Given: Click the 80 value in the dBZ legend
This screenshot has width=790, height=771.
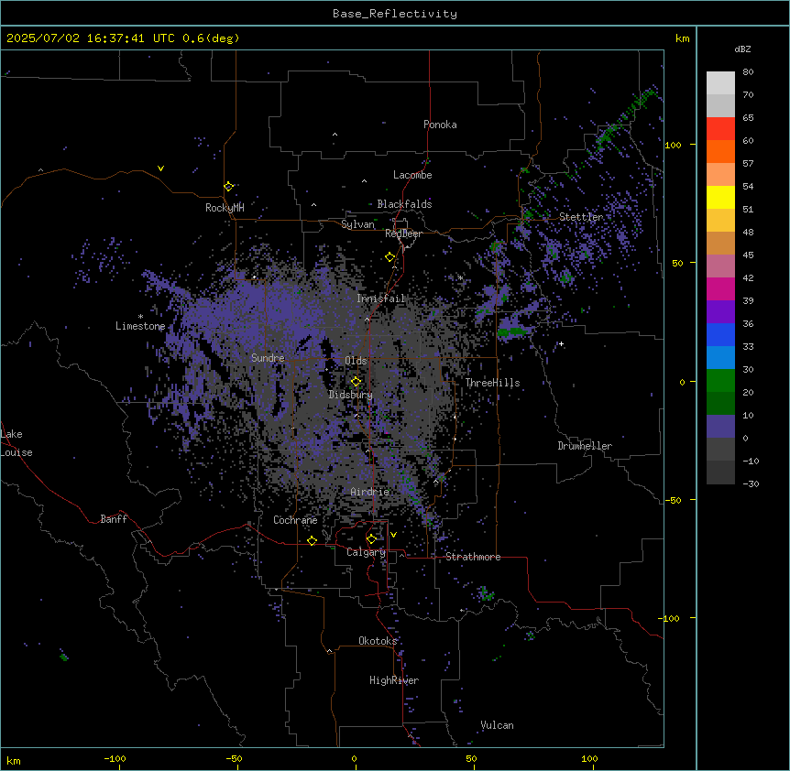Looking at the screenshot, I should point(748,72).
